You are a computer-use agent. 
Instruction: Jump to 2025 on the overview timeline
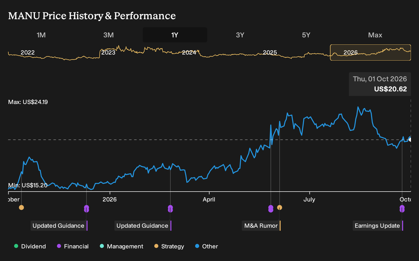point(270,53)
